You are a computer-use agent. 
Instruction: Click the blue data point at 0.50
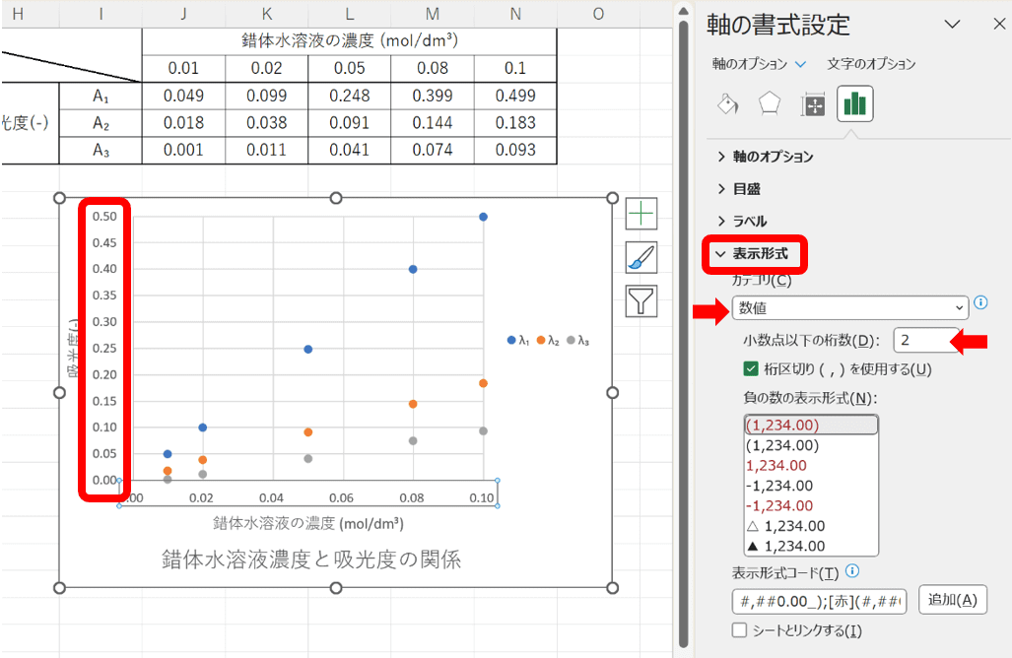click(484, 217)
